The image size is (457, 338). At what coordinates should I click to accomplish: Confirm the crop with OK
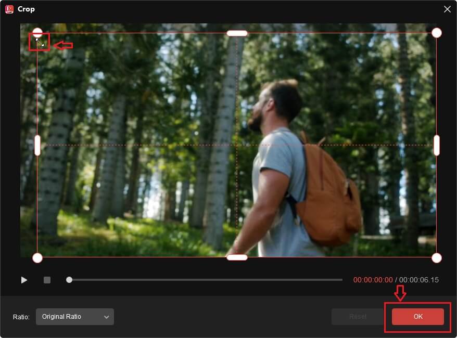tap(417, 316)
